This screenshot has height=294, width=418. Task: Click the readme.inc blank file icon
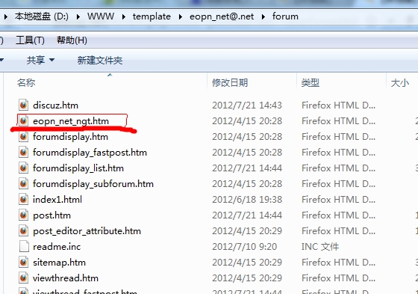coord(24,246)
